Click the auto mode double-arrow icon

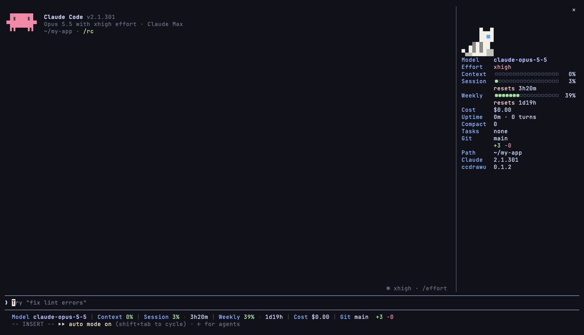pyautogui.click(x=62, y=324)
